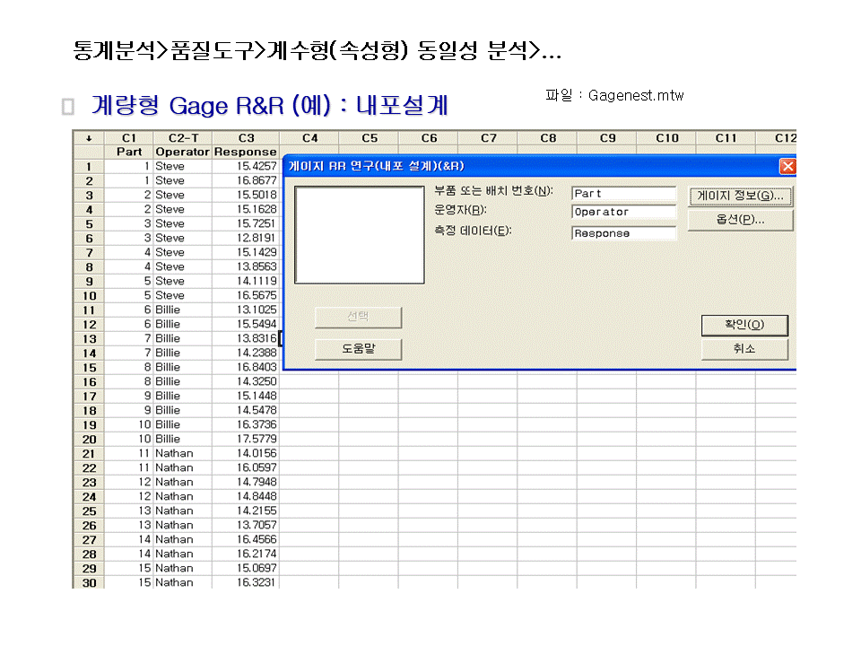Click the cell with value 13.8563
The height and width of the screenshot is (646, 861).
tap(246, 266)
